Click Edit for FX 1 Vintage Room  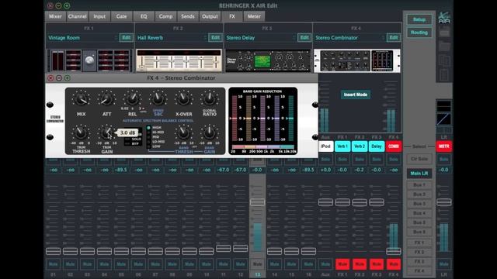pos(126,38)
